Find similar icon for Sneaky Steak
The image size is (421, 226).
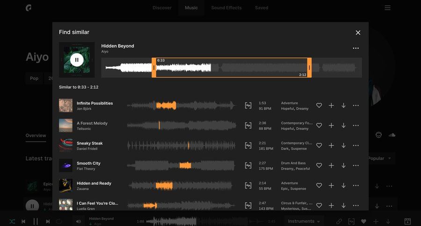pyautogui.click(x=248, y=146)
